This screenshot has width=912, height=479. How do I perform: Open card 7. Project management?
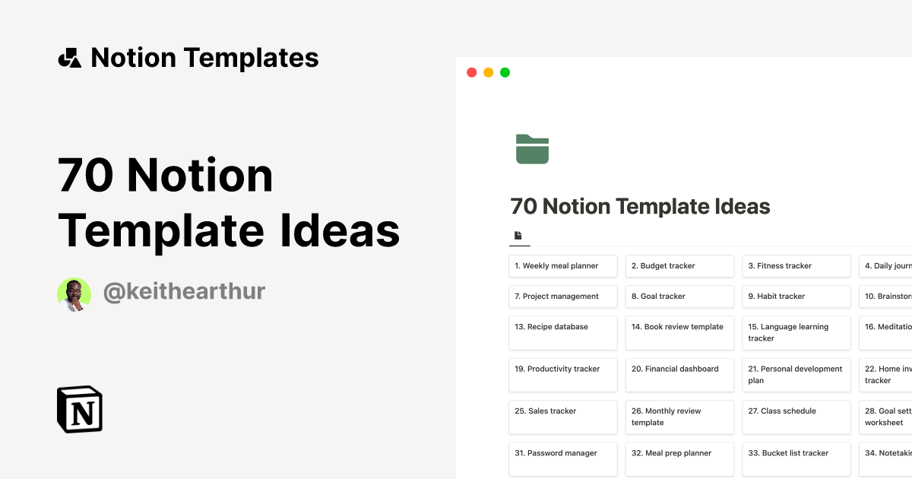[563, 297]
